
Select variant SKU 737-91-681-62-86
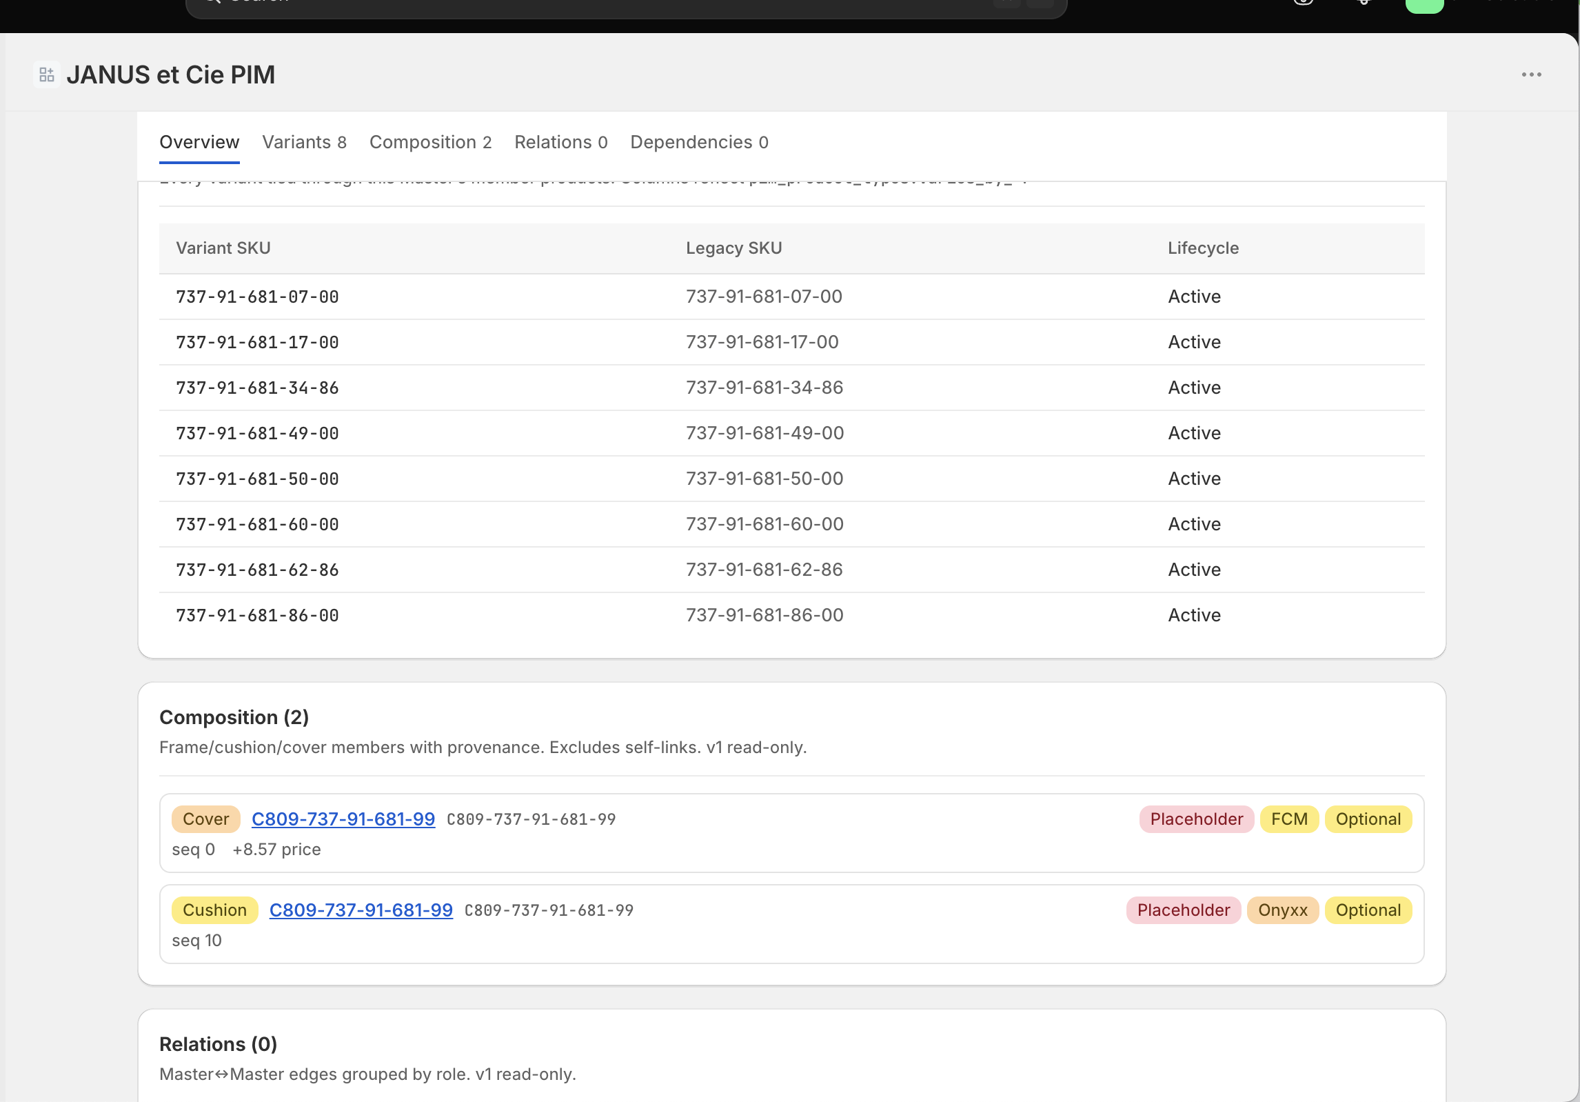257,570
